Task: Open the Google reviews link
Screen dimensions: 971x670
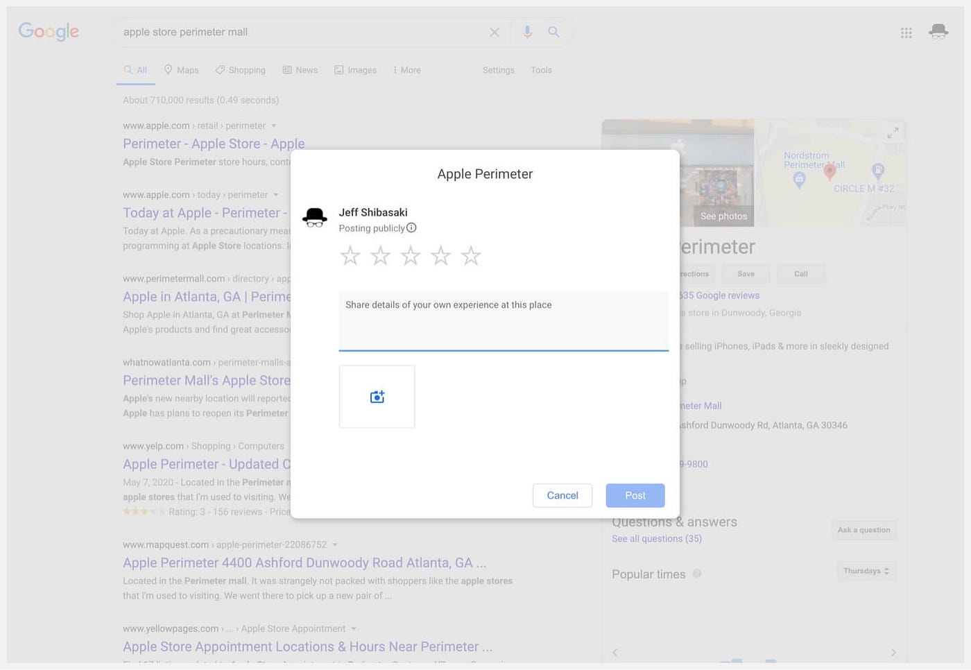Action: [x=720, y=295]
